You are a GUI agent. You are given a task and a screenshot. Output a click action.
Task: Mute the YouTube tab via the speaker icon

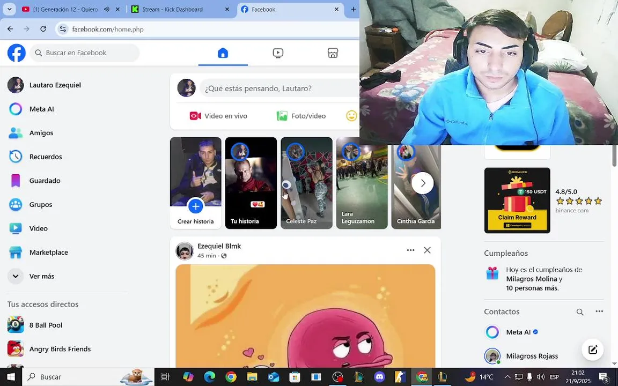(x=107, y=10)
